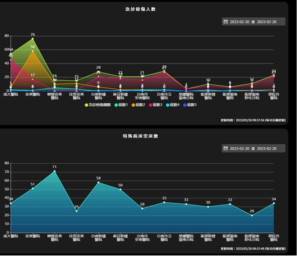Click 台南市安南醫院 axis label in top chart
The image size is (297, 257).
click(x=142, y=96)
